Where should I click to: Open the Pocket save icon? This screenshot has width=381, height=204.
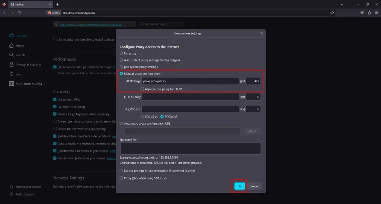click(362, 13)
